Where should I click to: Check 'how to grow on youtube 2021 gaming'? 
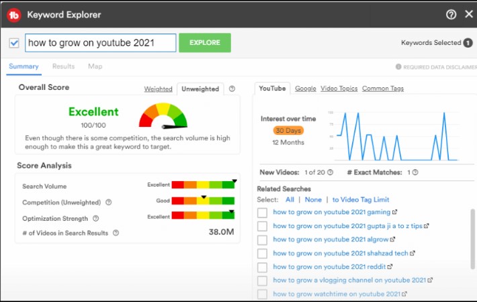[262, 213]
